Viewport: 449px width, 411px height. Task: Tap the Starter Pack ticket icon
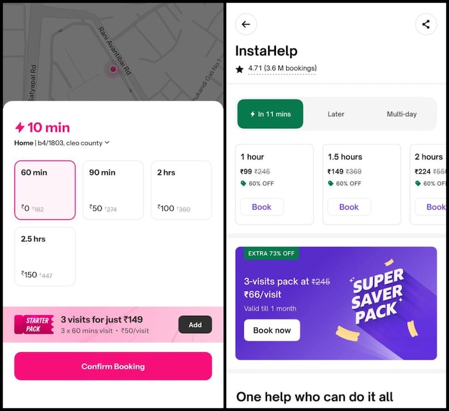[x=35, y=324]
